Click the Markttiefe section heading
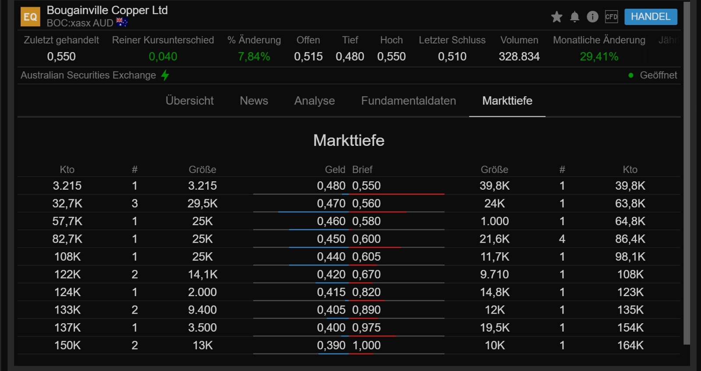Screen dimensions: 701x371 [x=349, y=141]
